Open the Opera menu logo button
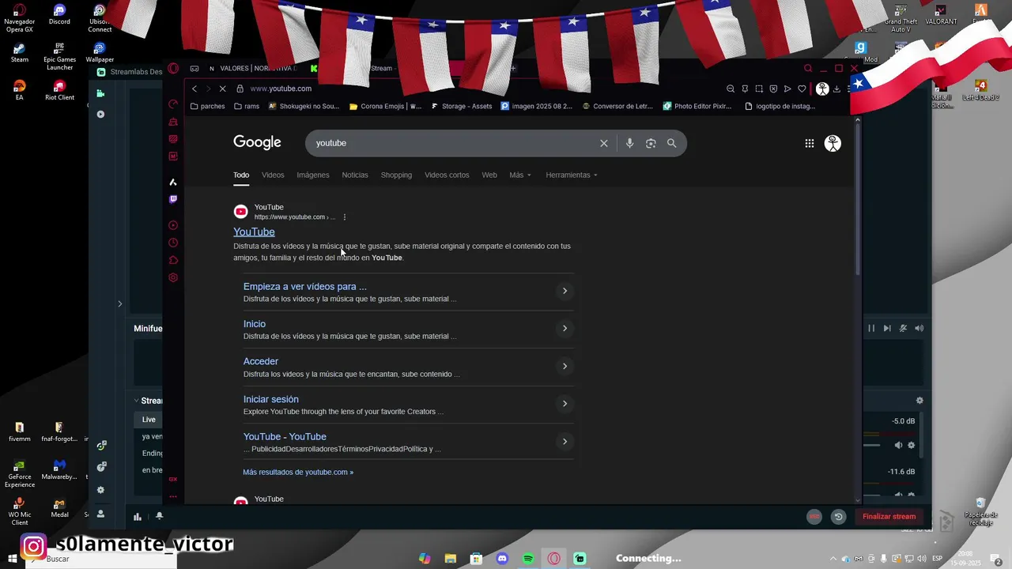This screenshot has height=569, width=1012. [x=173, y=68]
